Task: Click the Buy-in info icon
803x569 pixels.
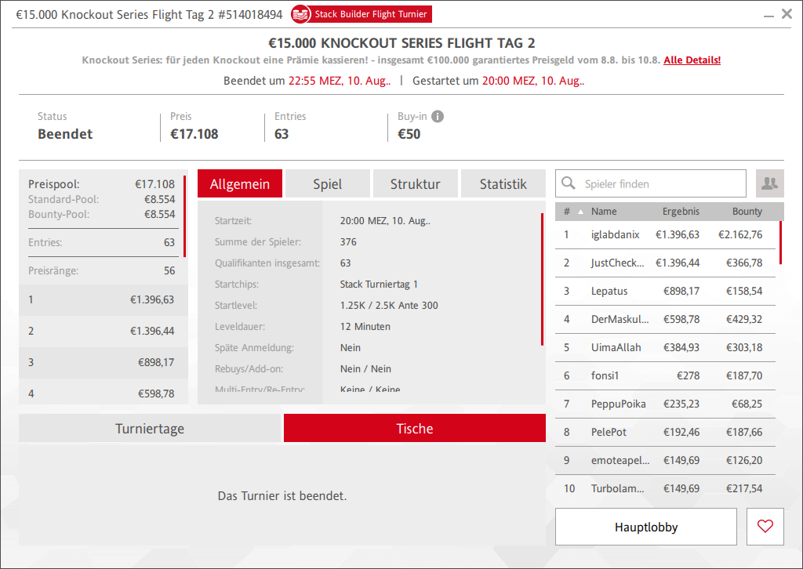Action: point(438,117)
